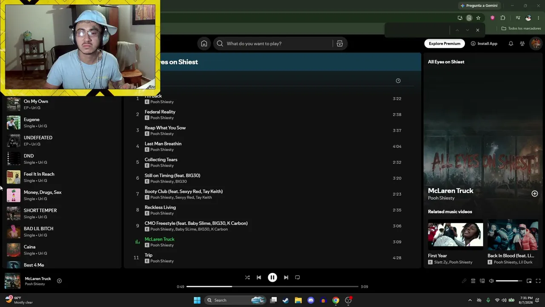Open Discord from the taskbar
Image resolution: width=545 pixels, height=307 pixels.
[x=311, y=300]
